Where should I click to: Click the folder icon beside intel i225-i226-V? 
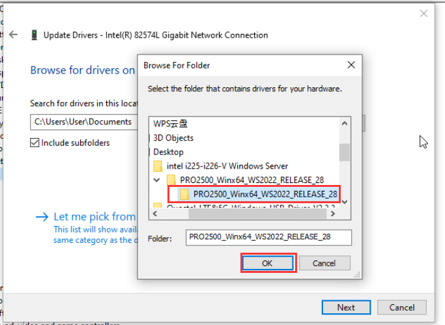pyautogui.click(x=158, y=166)
